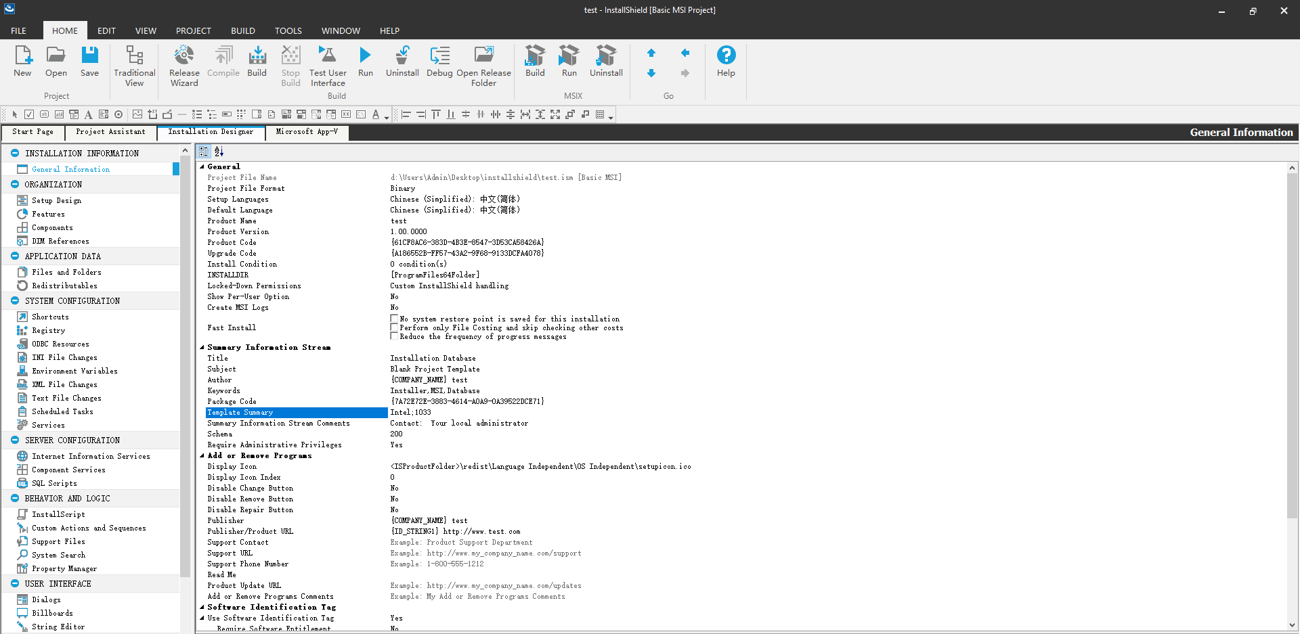Open the FILE menu
The height and width of the screenshot is (634, 1300).
point(18,30)
